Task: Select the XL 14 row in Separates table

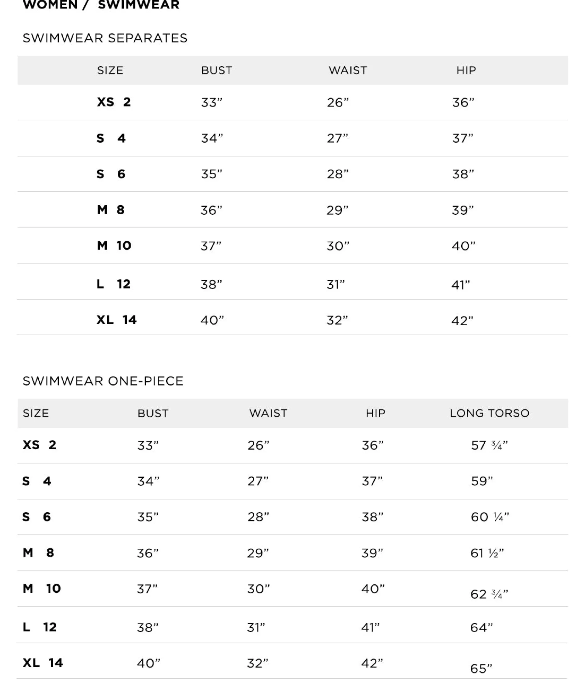Action: tap(116, 320)
